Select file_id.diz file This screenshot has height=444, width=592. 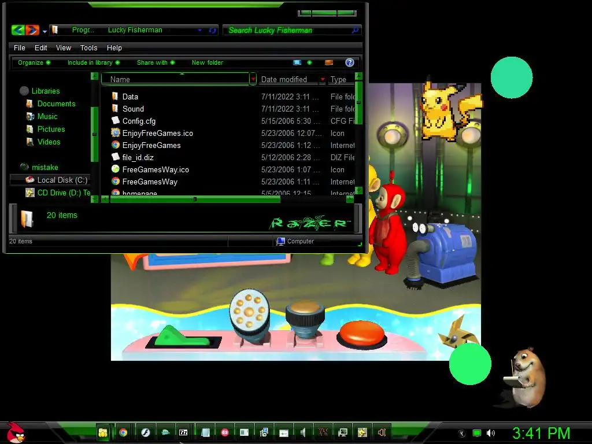(138, 157)
